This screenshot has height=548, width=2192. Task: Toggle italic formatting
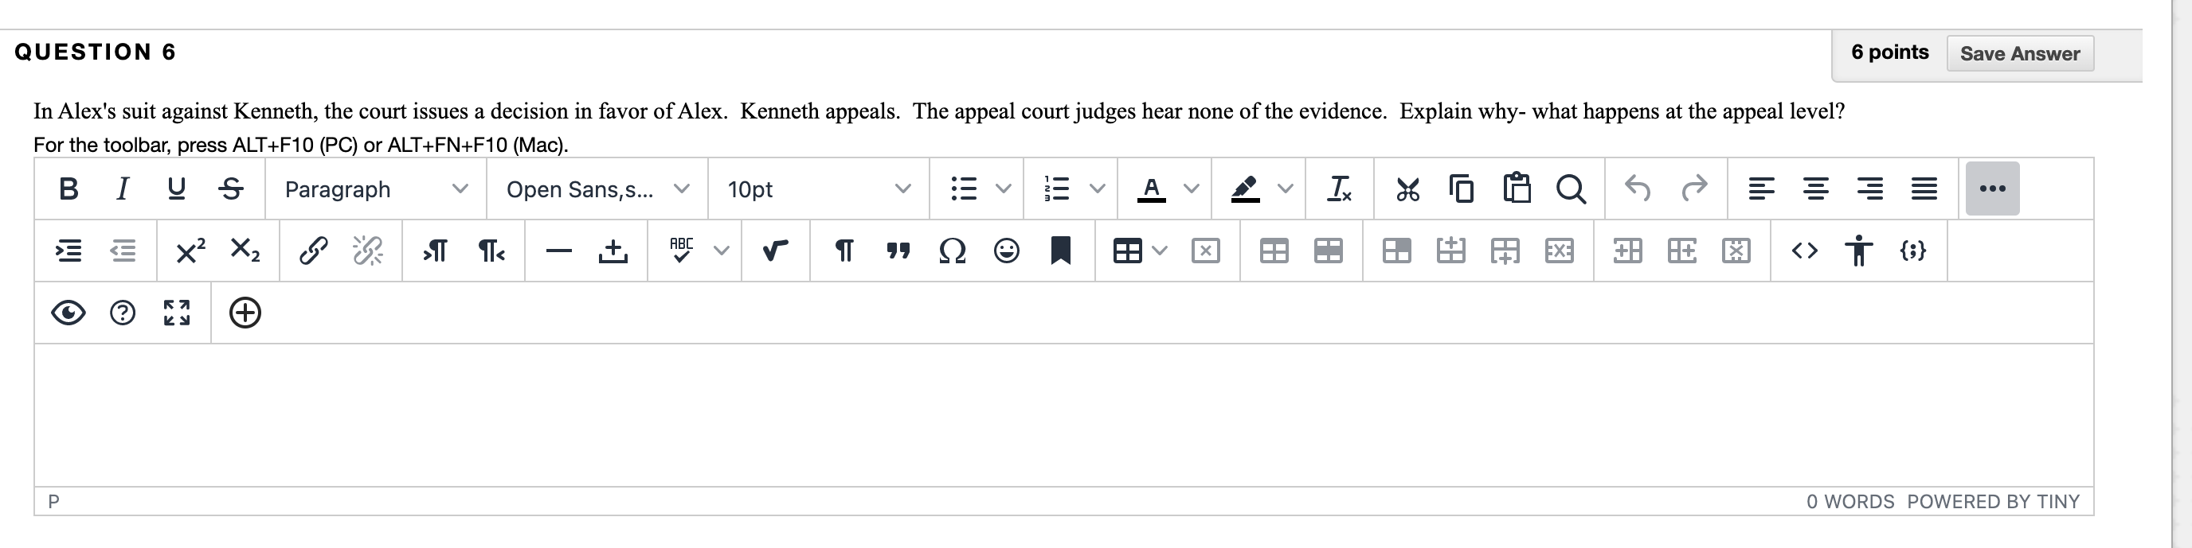123,188
